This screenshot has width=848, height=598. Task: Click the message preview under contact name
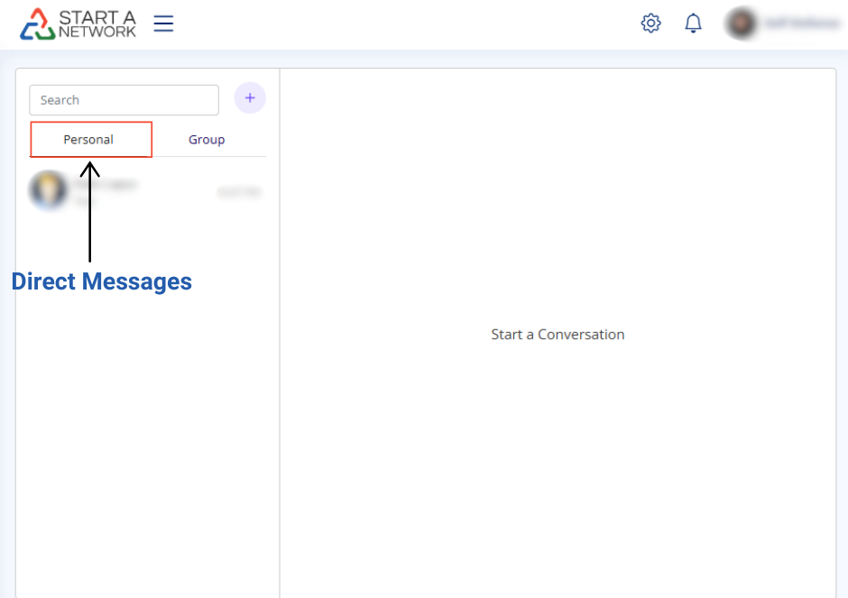86,202
